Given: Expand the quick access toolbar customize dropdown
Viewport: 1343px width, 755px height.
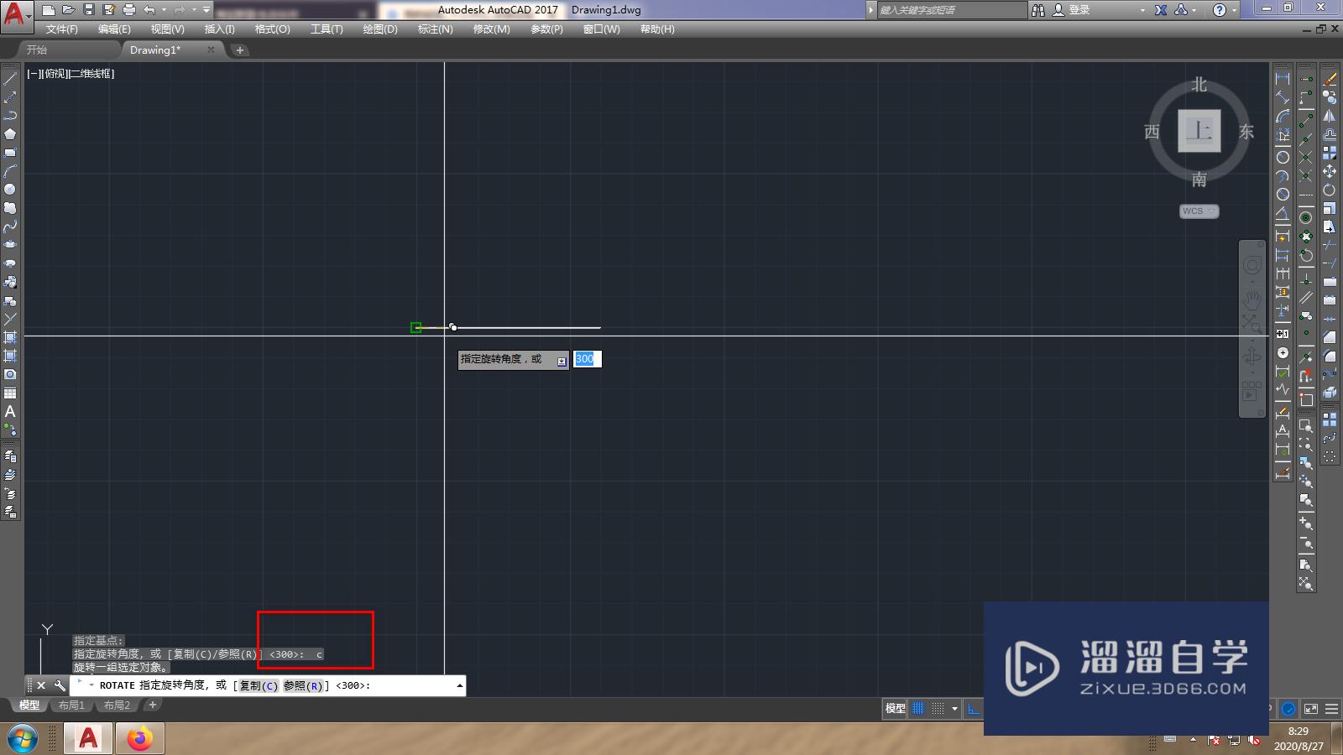Looking at the screenshot, I should tap(206, 10).
